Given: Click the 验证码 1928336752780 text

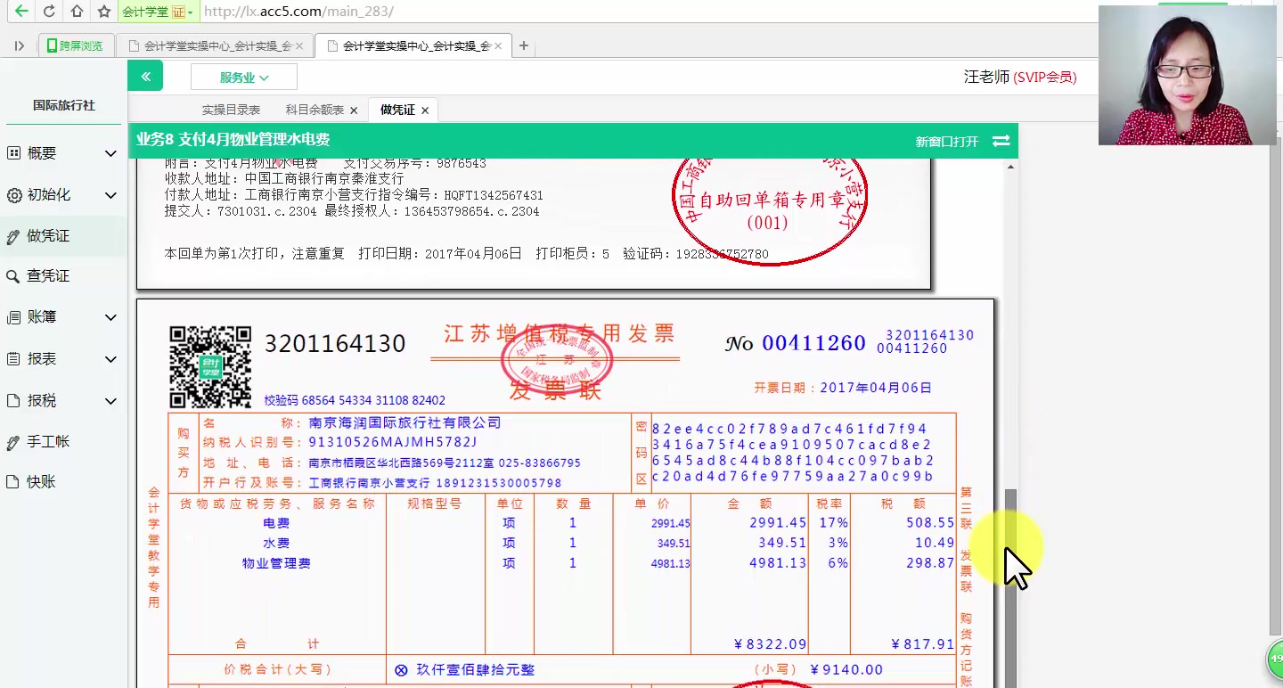Looking at the screenshot, I should 696,254.
